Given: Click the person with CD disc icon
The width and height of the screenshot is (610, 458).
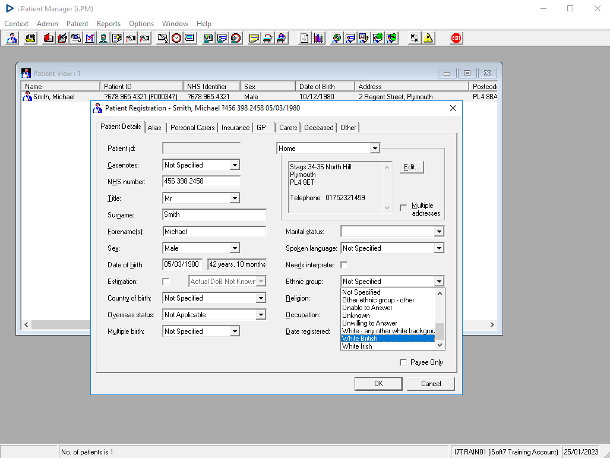Looking at the screenshot, I should tap(337, 38).
